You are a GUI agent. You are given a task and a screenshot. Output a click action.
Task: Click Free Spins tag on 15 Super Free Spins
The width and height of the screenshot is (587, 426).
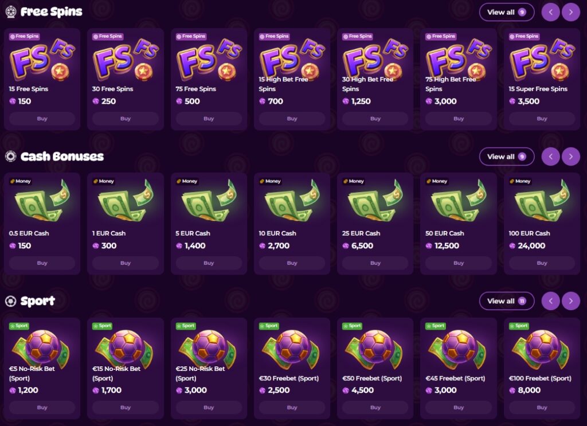524,36
